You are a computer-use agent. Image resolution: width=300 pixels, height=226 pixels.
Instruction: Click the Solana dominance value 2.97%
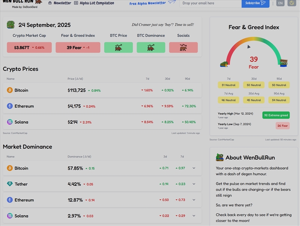[74, 216]
